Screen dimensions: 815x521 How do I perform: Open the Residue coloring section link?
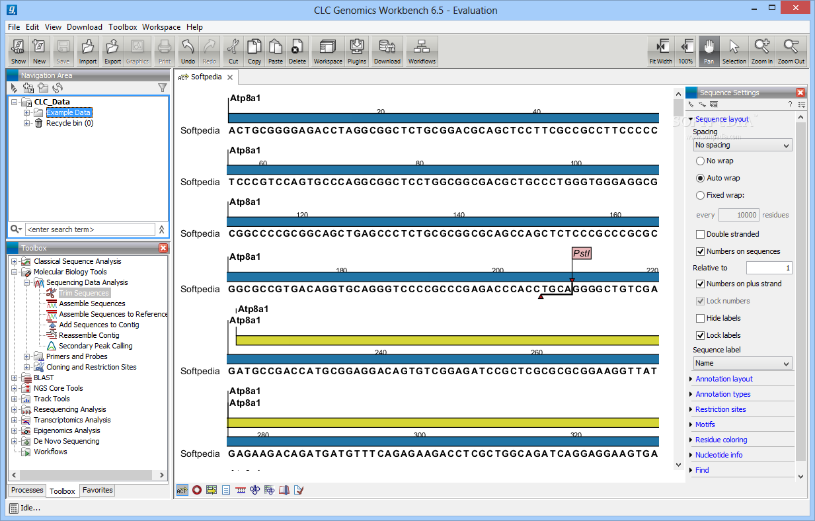pos(721,440)
